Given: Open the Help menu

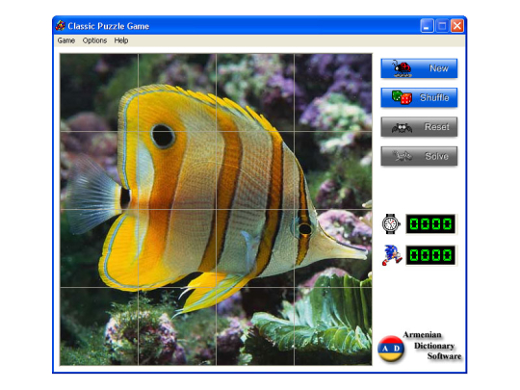Looking at the screenshot, I should pyautogui.click(x=121, y=40).
